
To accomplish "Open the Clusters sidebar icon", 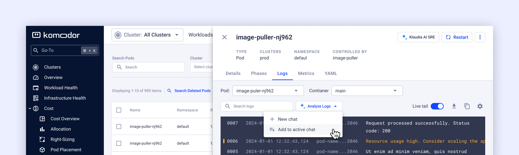I will pyautogui.click(x=36, y=67).
